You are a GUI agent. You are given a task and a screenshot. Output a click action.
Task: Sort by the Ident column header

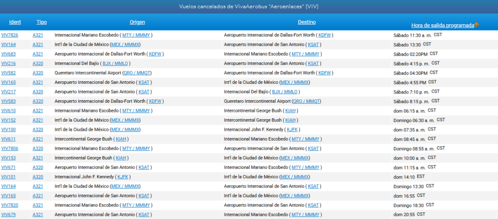[15, 22]
